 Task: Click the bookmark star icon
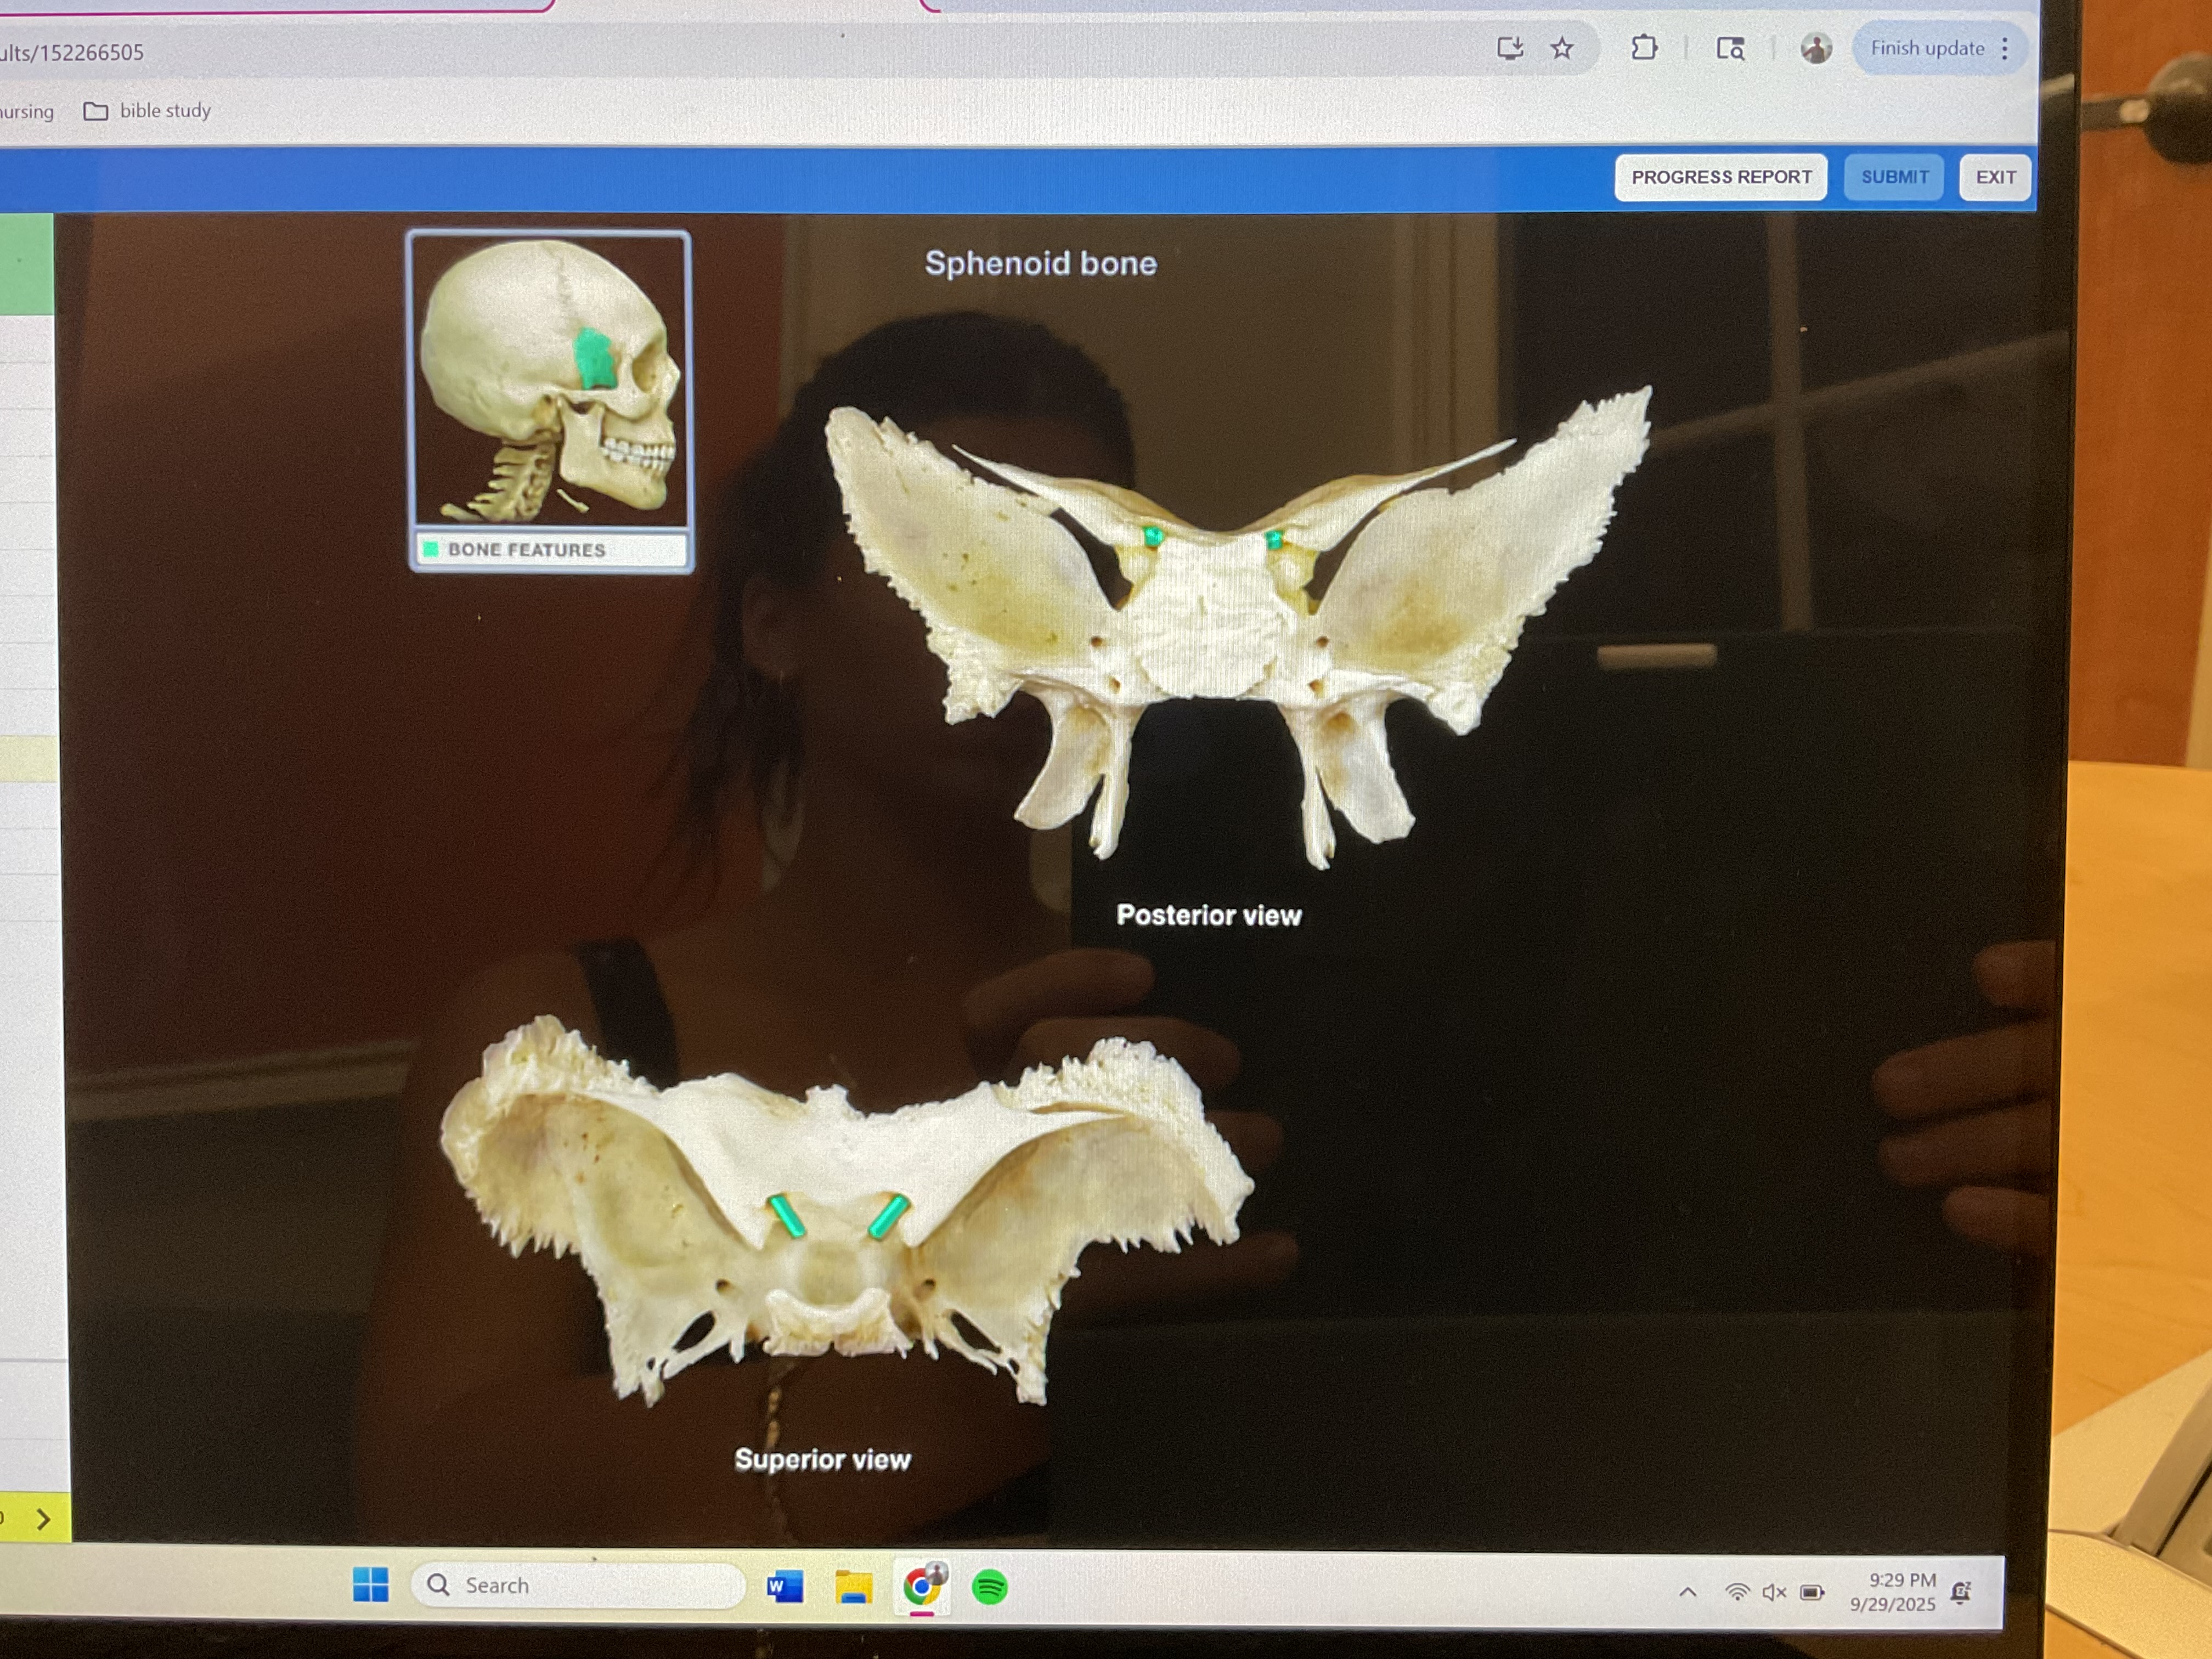tap(1562, 49)
